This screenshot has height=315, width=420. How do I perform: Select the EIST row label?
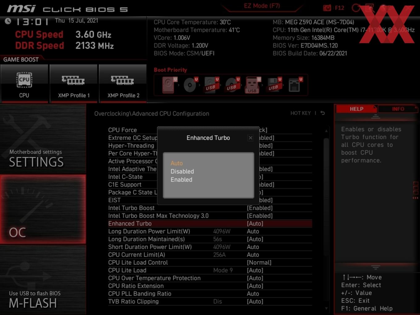coord(114,200)
